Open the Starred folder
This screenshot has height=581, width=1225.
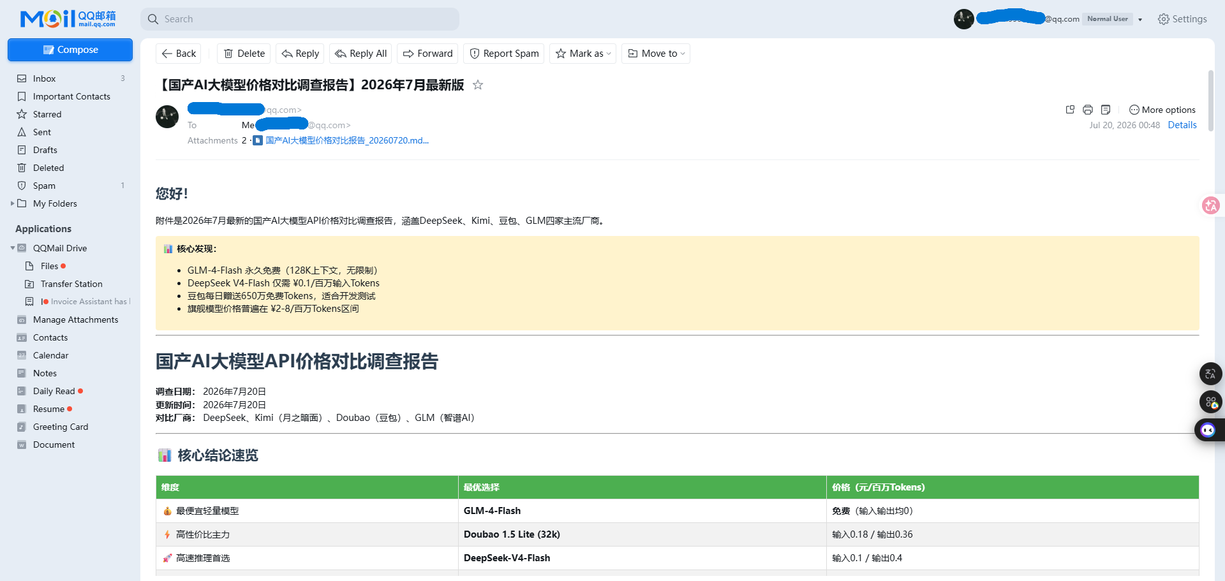click(70, 114)
